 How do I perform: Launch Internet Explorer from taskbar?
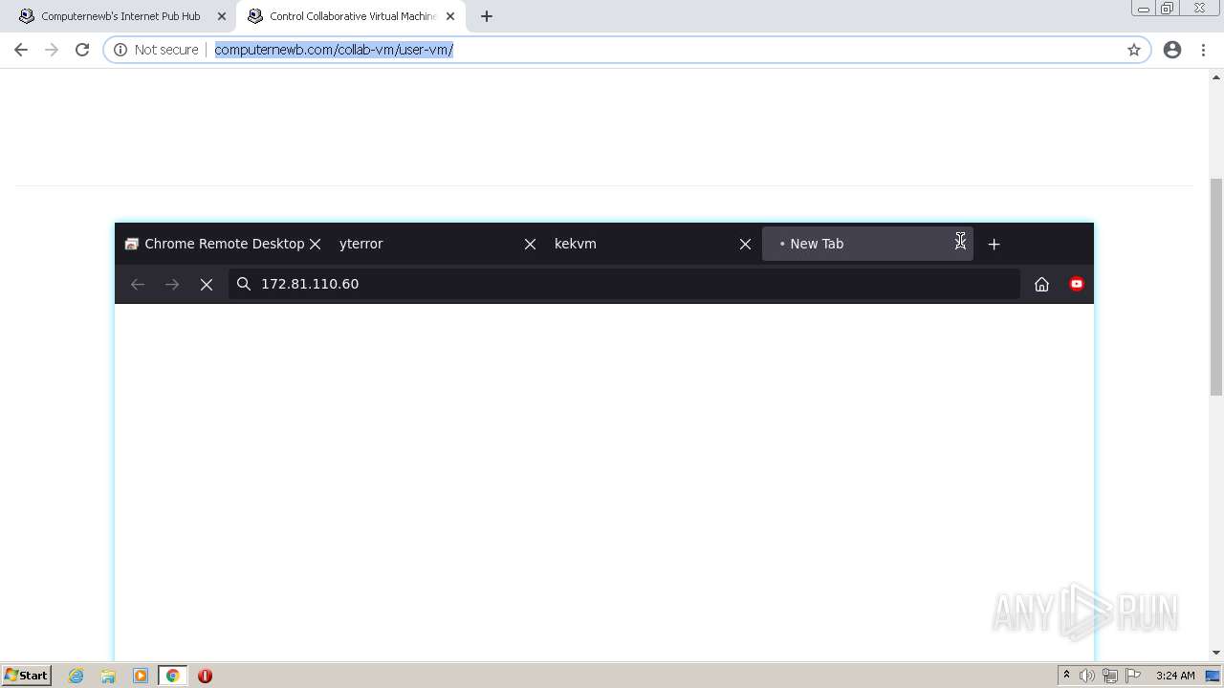(x=76, y=676)
